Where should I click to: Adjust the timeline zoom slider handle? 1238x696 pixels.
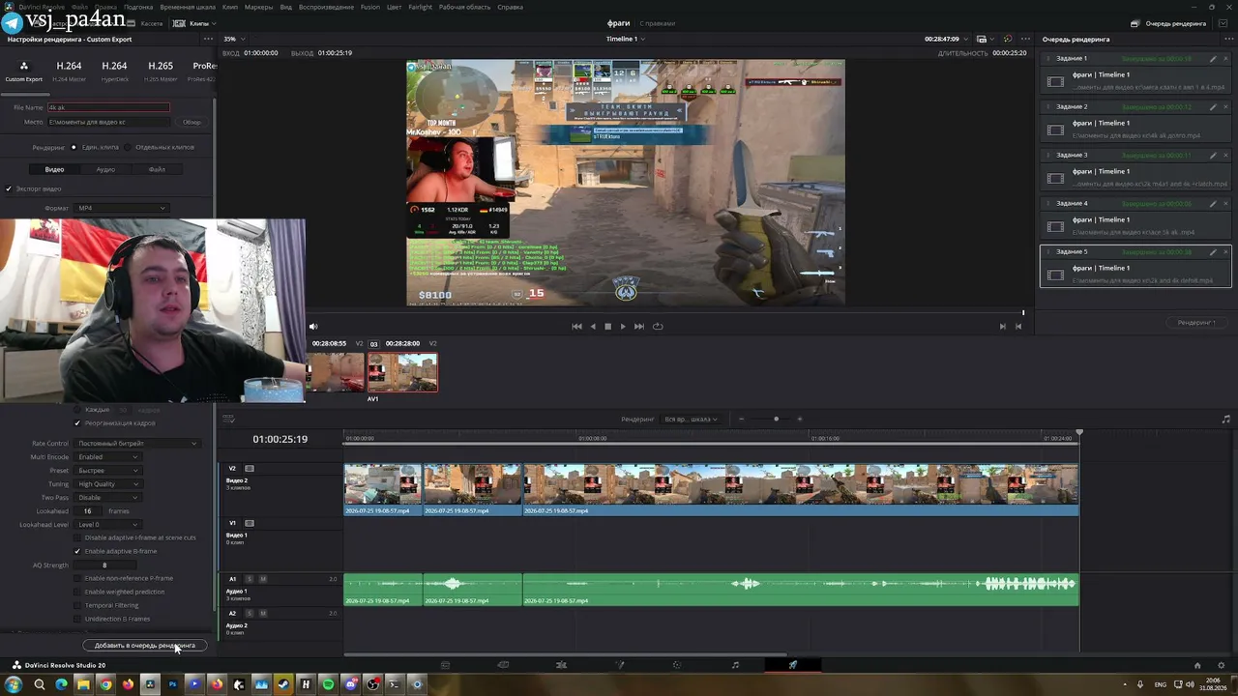click(x=776, y=420)
